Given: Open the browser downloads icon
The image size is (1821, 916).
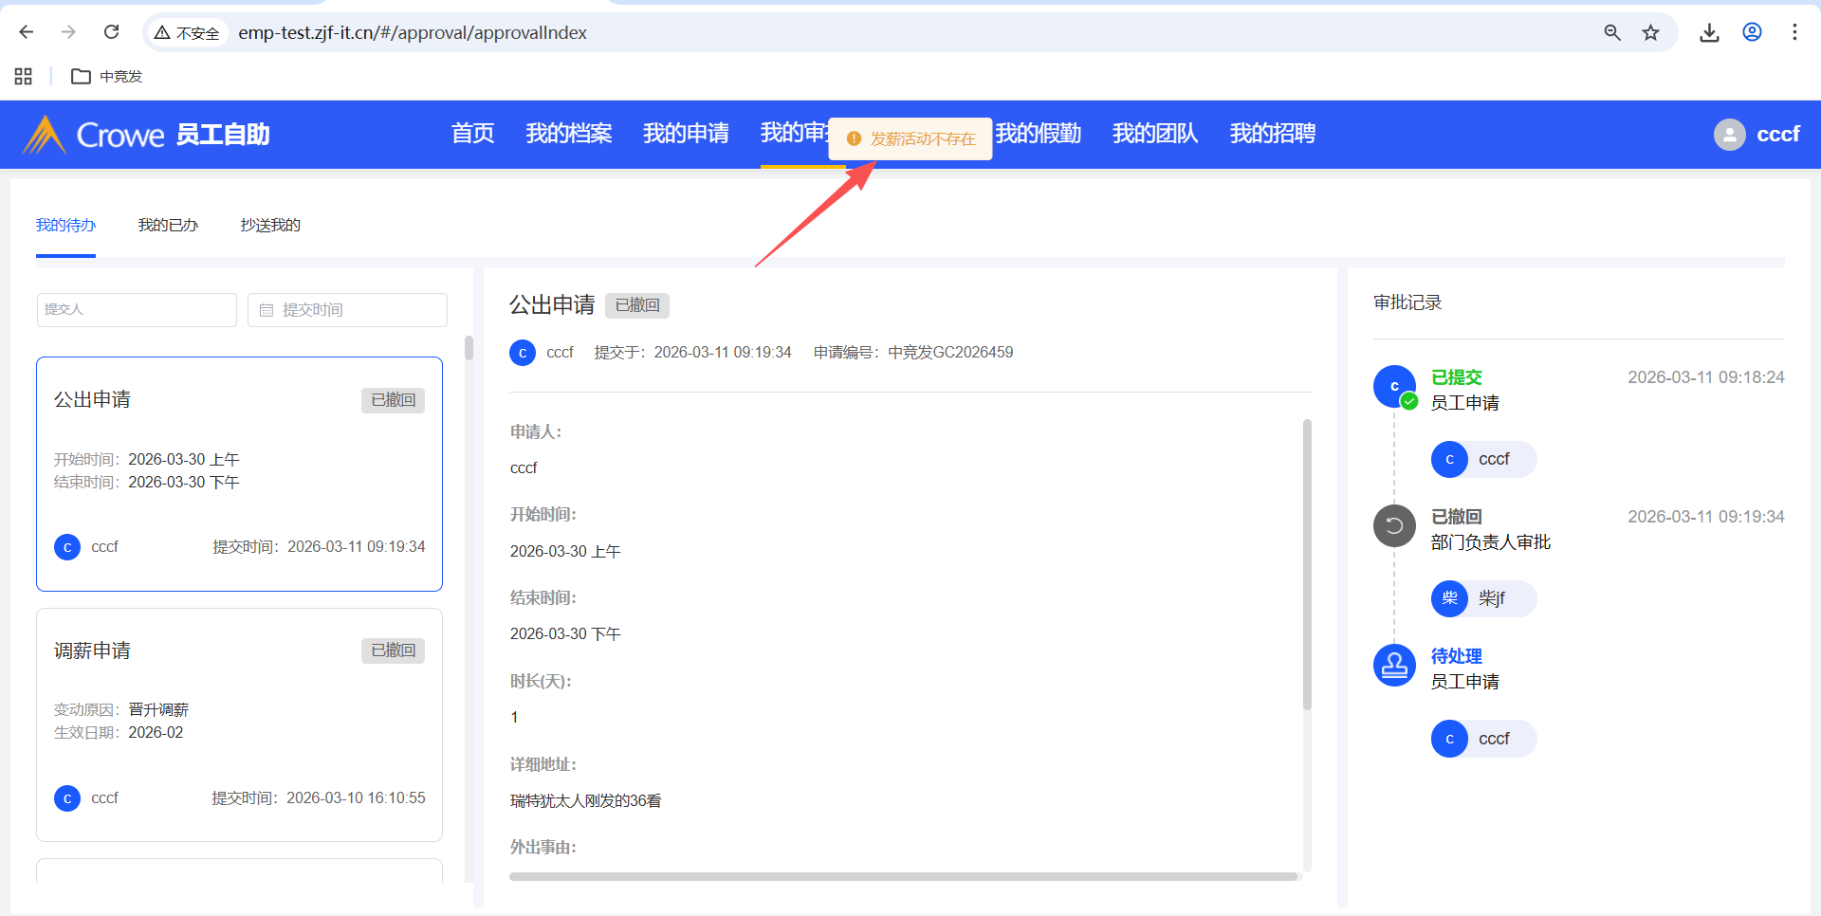Looking at the screenshot, I should click(1709, 32).
